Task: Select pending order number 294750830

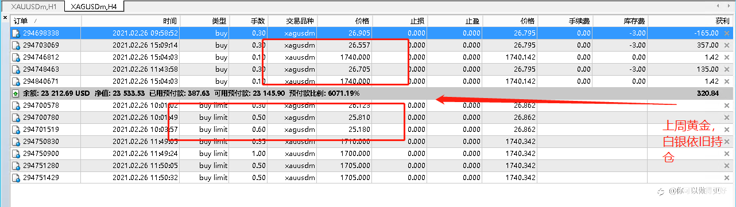Action: pos(40,142)
